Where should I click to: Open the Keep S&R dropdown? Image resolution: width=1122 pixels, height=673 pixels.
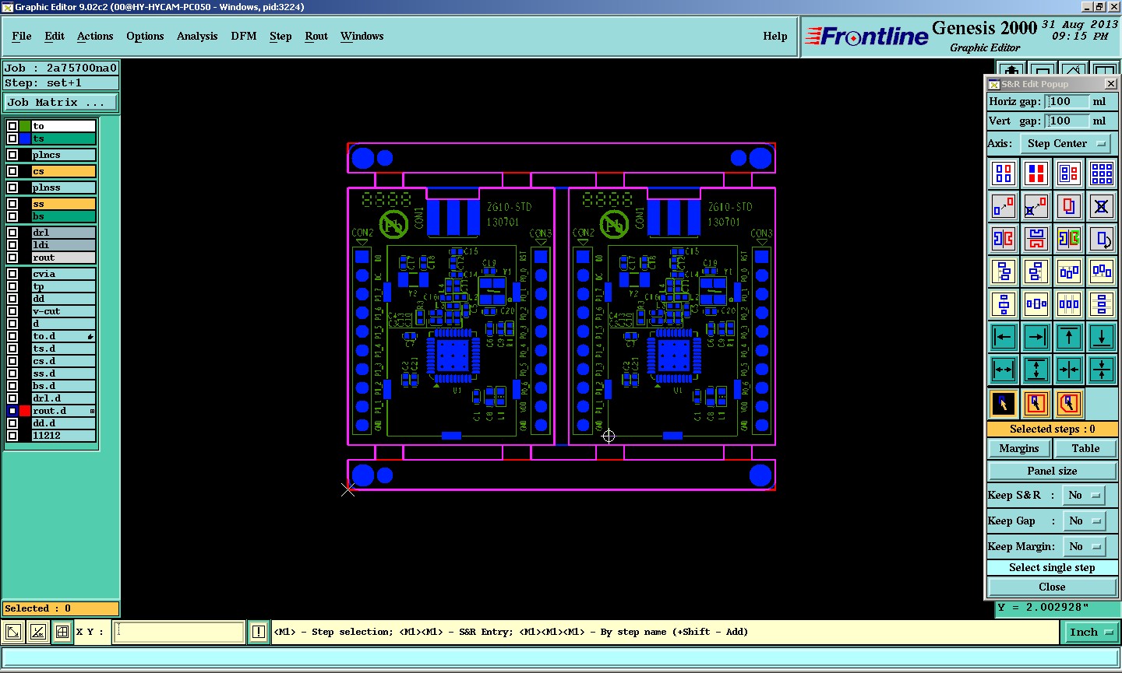click(x=1085, y=495)
